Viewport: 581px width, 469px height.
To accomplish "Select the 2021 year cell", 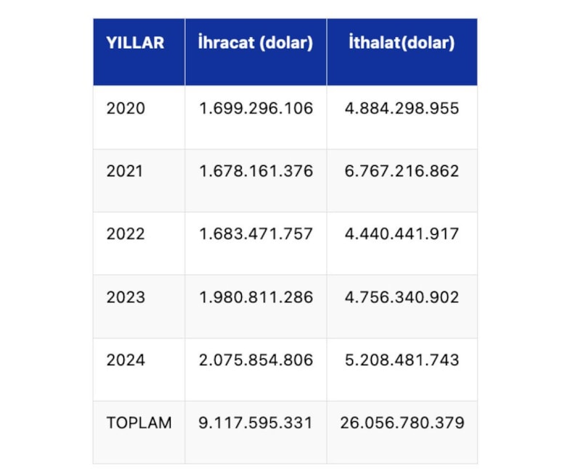I will (126, 172).
